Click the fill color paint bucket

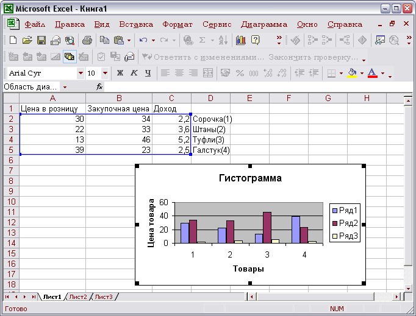351,73
